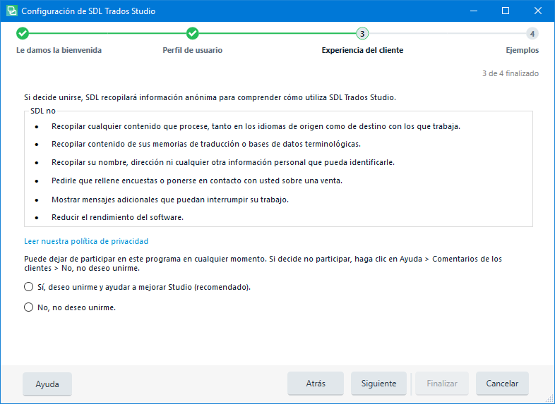Image resolution: width=555 pixels, height=404 pixels.
Task: Click the green checkmark above Le damos la bienvenida
Action: point(23,34)
